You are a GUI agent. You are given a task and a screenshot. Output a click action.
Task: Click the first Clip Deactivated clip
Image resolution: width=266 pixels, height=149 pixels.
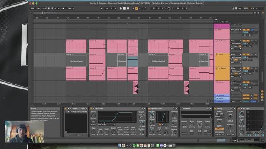[x=76, y=60]
